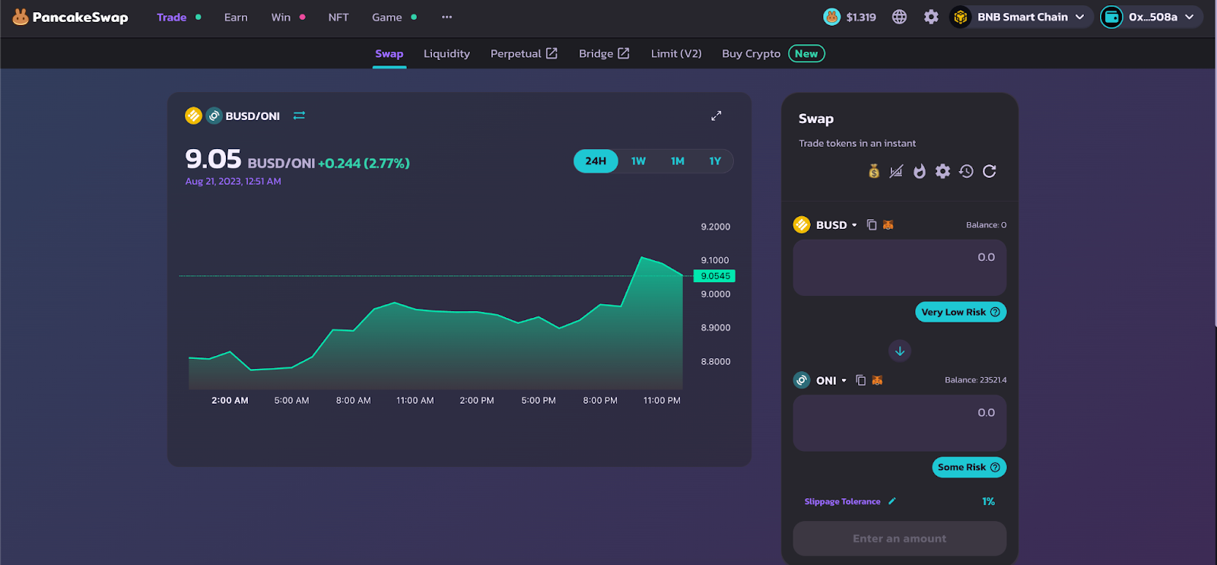1217x565 pixels.
Task: Hide the price chart using chart icon
Action: [896, 171]
